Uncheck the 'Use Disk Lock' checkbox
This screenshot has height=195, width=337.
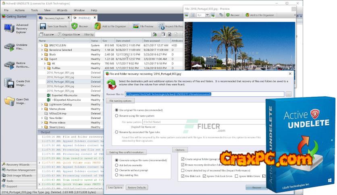pos(183,176)
